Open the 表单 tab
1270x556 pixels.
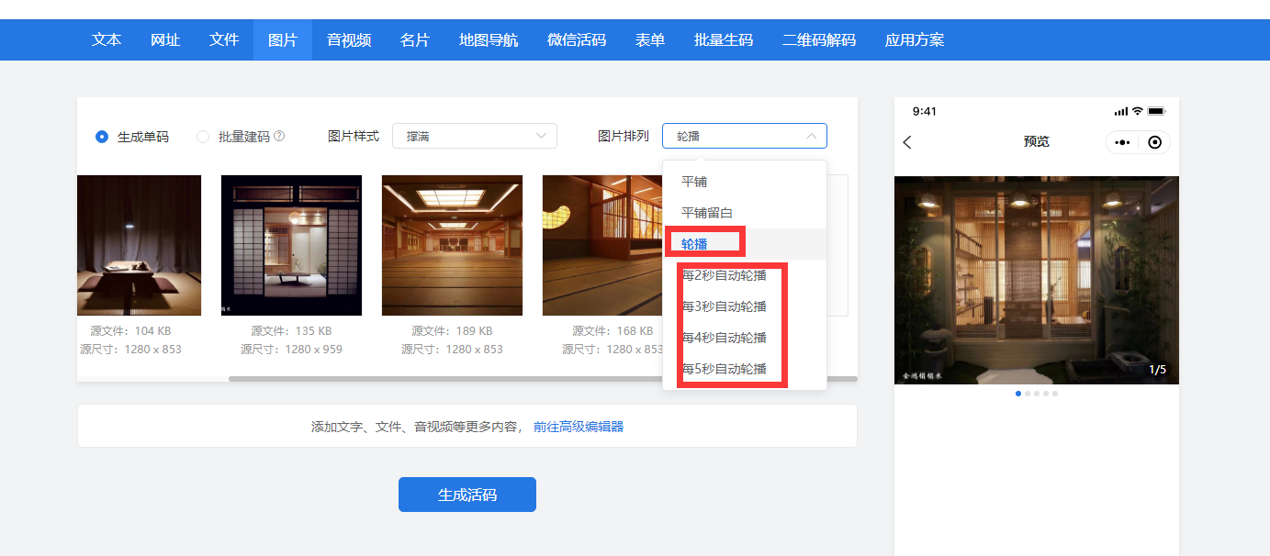[x=650, y=40]
